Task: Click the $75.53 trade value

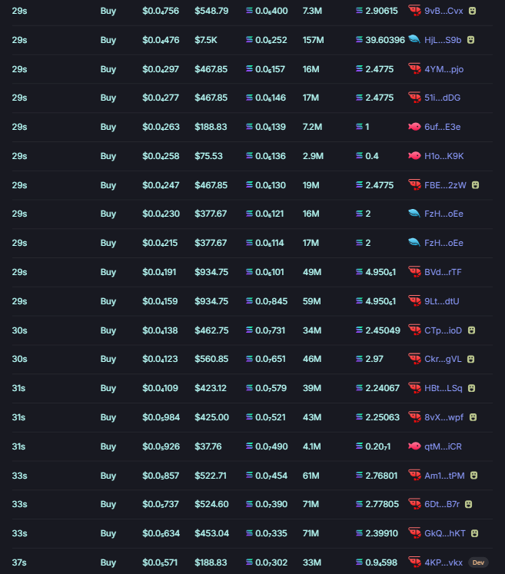Action: tap(208, 155)
